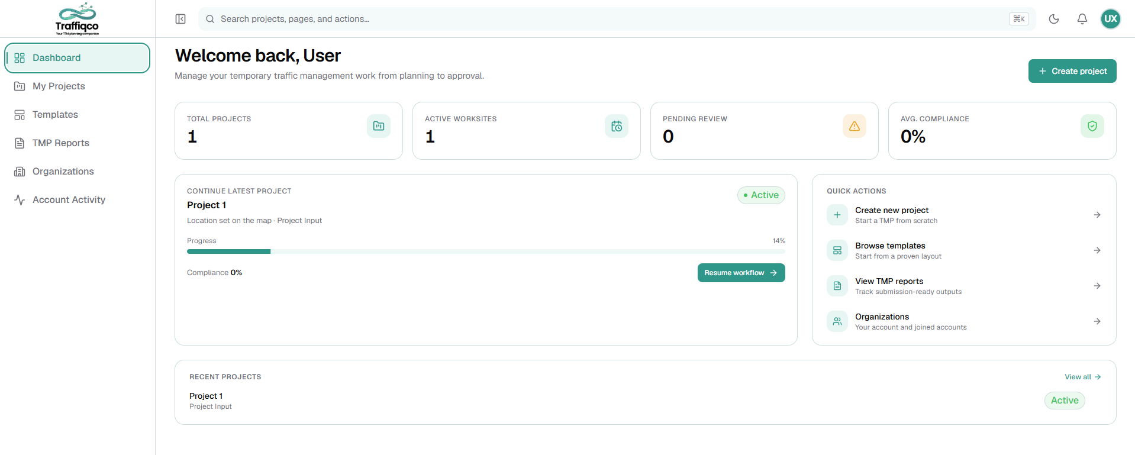Click the Avg. Compliance shield icon
This screenshot has height=455, width=1135.
click(1092, 126)
